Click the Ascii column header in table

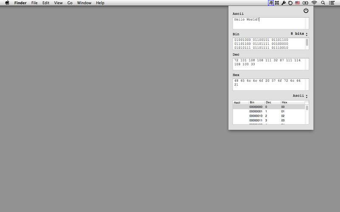coord(241,102)
